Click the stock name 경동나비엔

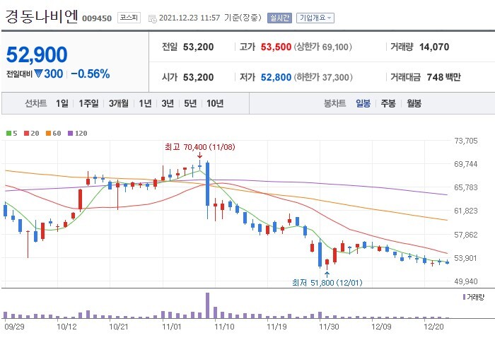(x=41, y=16)
